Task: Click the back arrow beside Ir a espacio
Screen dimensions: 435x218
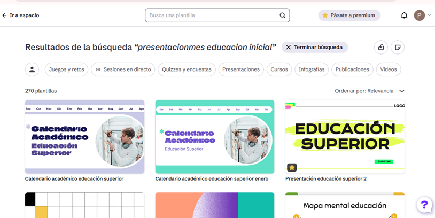Action: pyautogui.click(x=4, y=15)
